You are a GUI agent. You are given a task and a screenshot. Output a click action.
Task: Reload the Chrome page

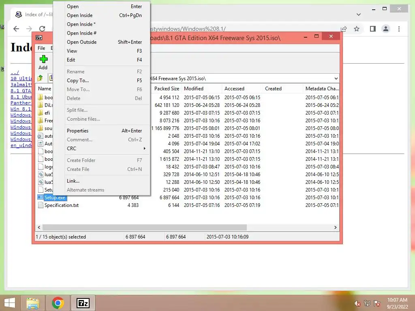42,29
